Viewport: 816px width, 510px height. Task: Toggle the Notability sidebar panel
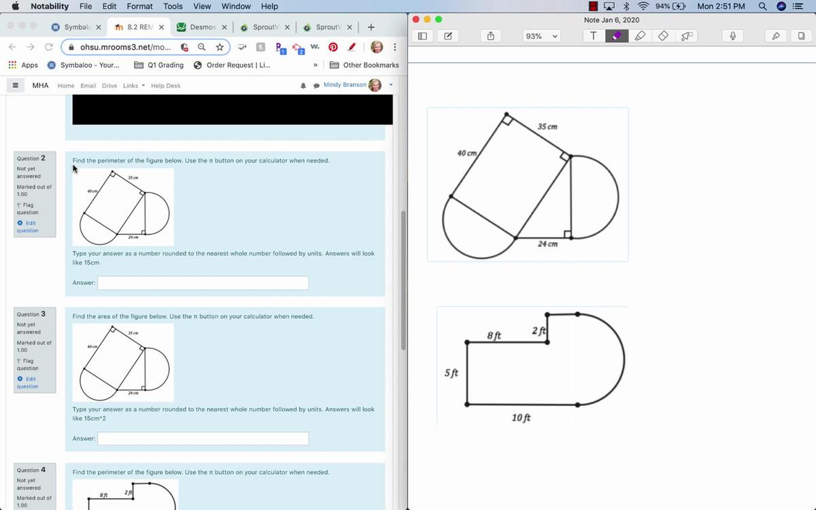(422, 36)
